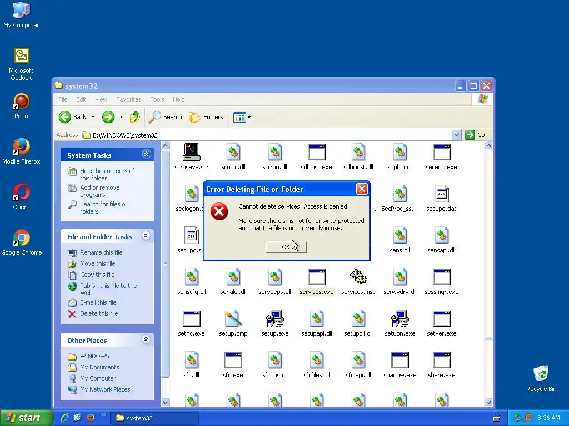Select the sdhcinst.dll file icon
Viewport: 569px width, 426px height.
point(358,152)
